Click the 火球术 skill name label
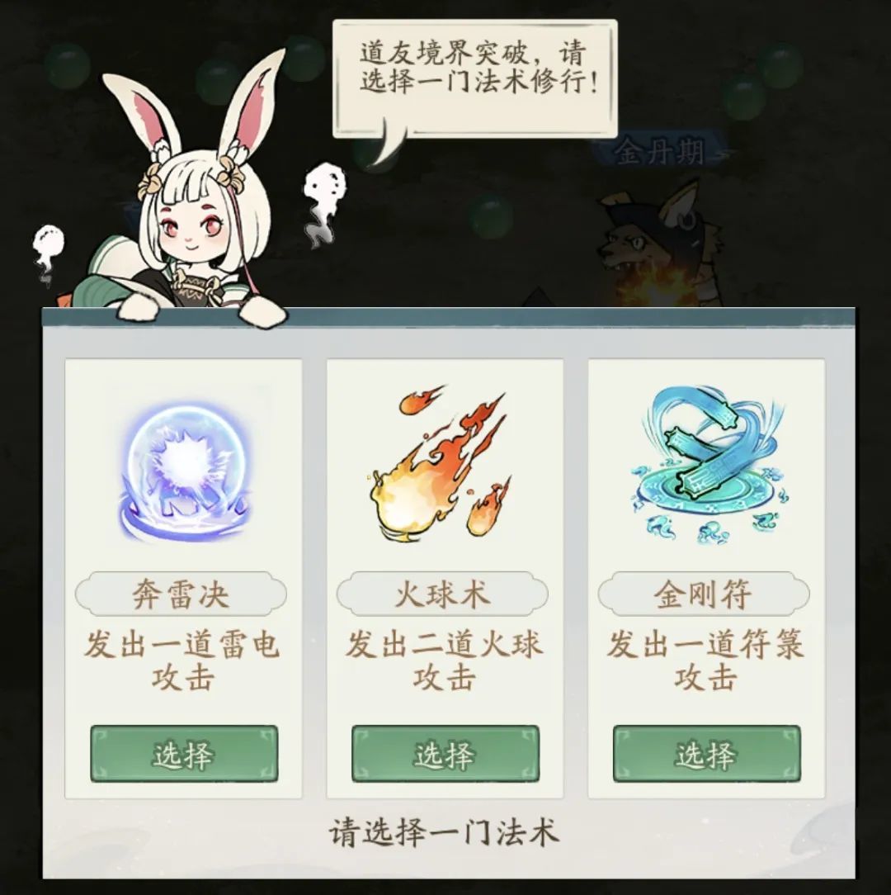891x895 pixels. click(x=442, y=594)
